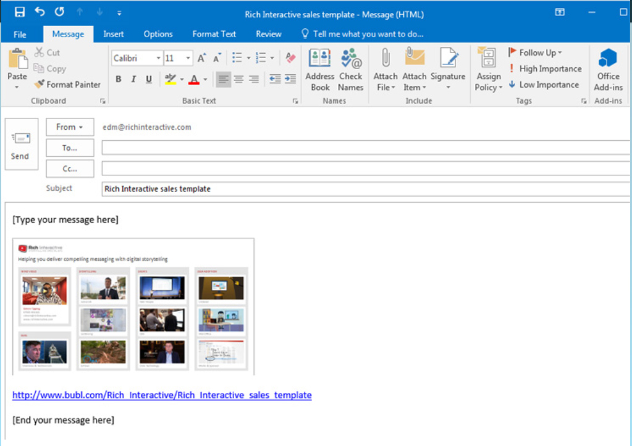Open the From account selector
Screen dimensions: 632x446
[x=70, y=127]
